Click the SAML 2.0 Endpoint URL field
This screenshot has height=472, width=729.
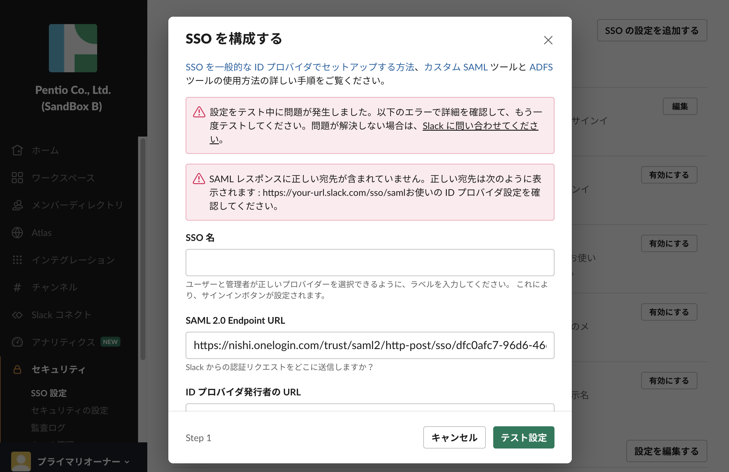tap(370, 345)
